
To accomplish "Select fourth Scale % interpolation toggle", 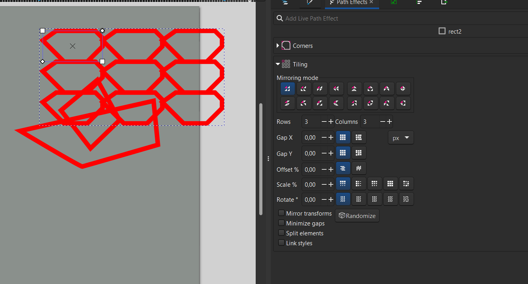I will [x=390, y=184].
